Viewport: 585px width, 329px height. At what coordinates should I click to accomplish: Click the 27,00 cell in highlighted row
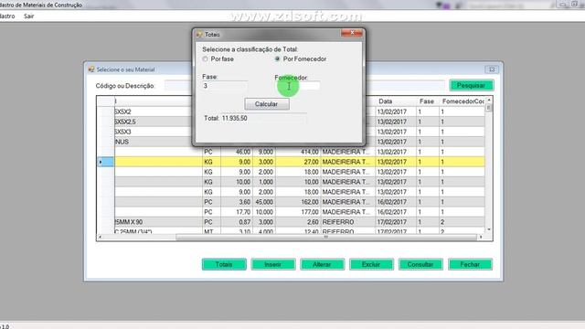click(x=298, y=162)
